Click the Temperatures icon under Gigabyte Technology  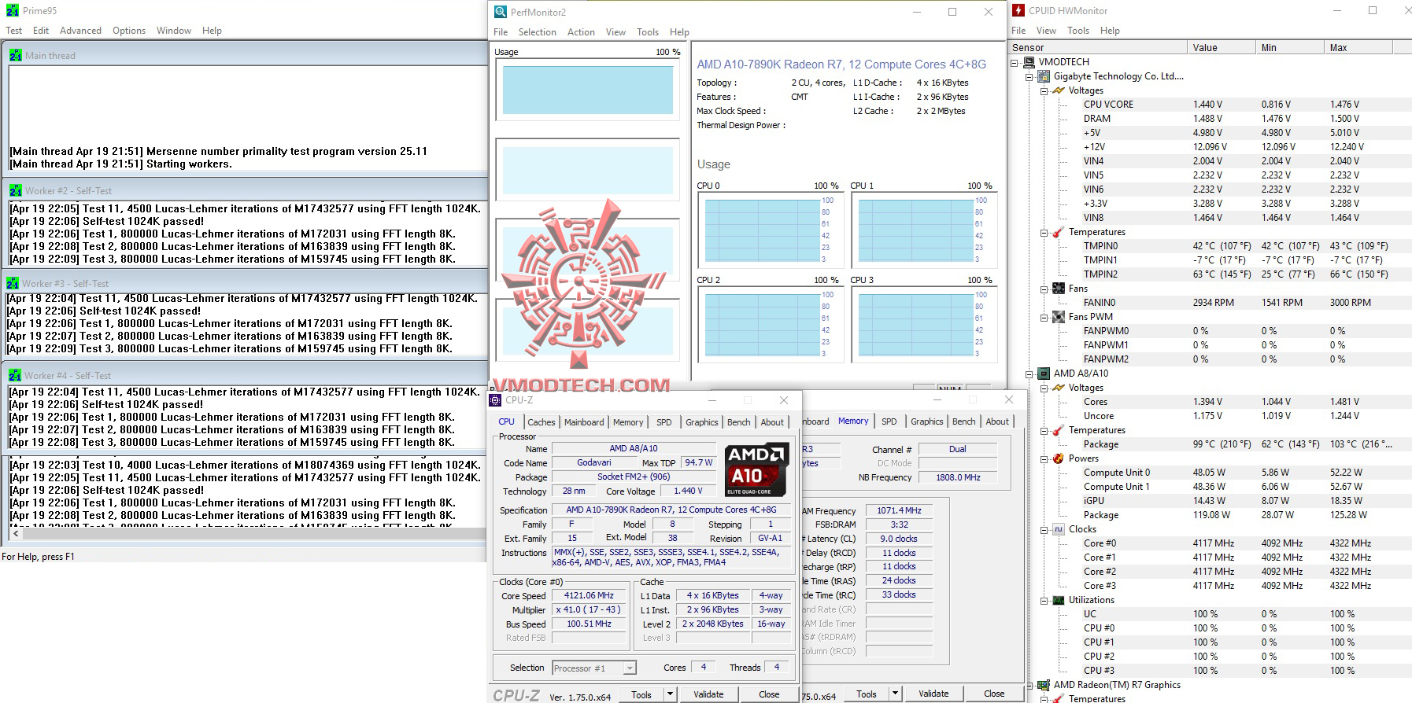click(1059, 232)
